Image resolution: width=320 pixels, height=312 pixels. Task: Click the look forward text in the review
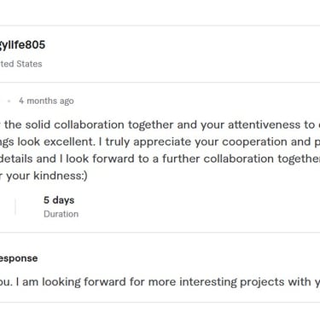[100, 159]
